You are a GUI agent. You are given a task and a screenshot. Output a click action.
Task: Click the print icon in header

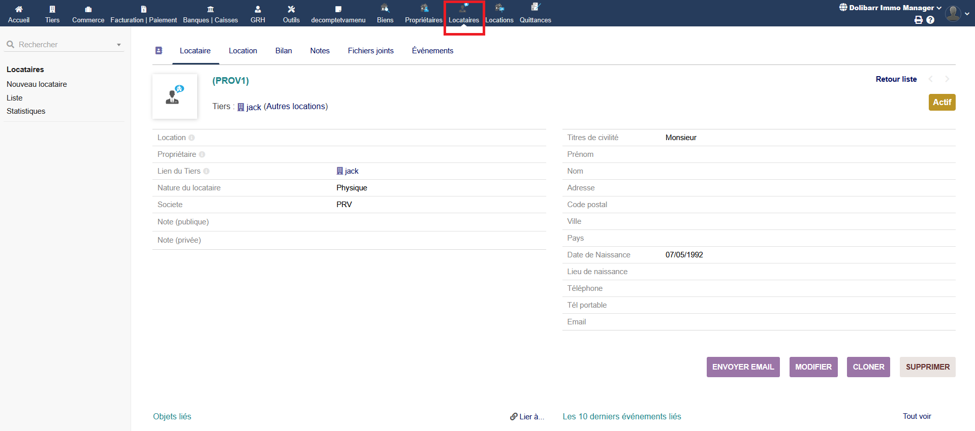pyautogui.click(x=918, y=20)
